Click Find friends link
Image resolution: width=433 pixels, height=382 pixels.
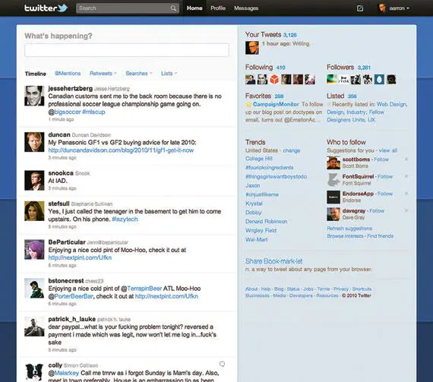click(381, 236)
